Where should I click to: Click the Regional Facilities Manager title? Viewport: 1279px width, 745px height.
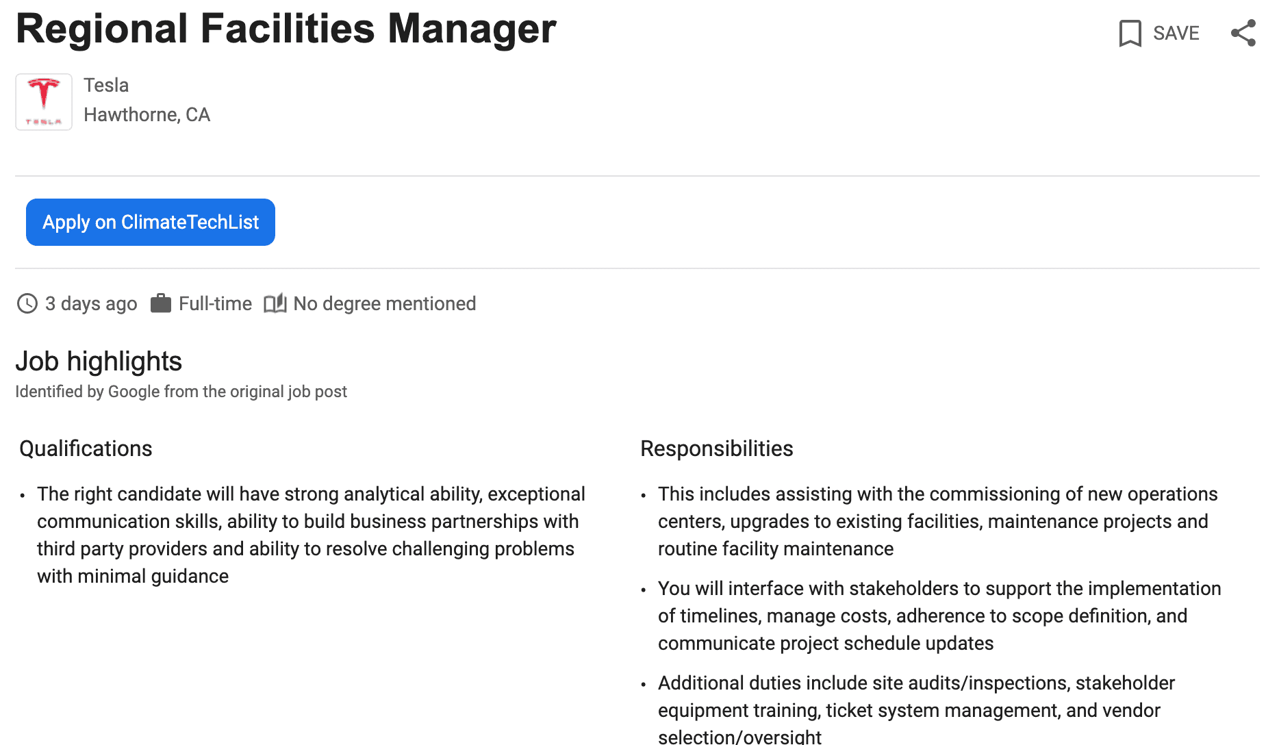pyautogui.click(x=286, y=29)
